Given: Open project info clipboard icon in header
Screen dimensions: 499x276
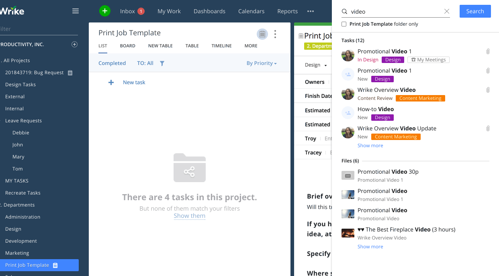Looking at the screenshot, I should (x=262, y=34).
